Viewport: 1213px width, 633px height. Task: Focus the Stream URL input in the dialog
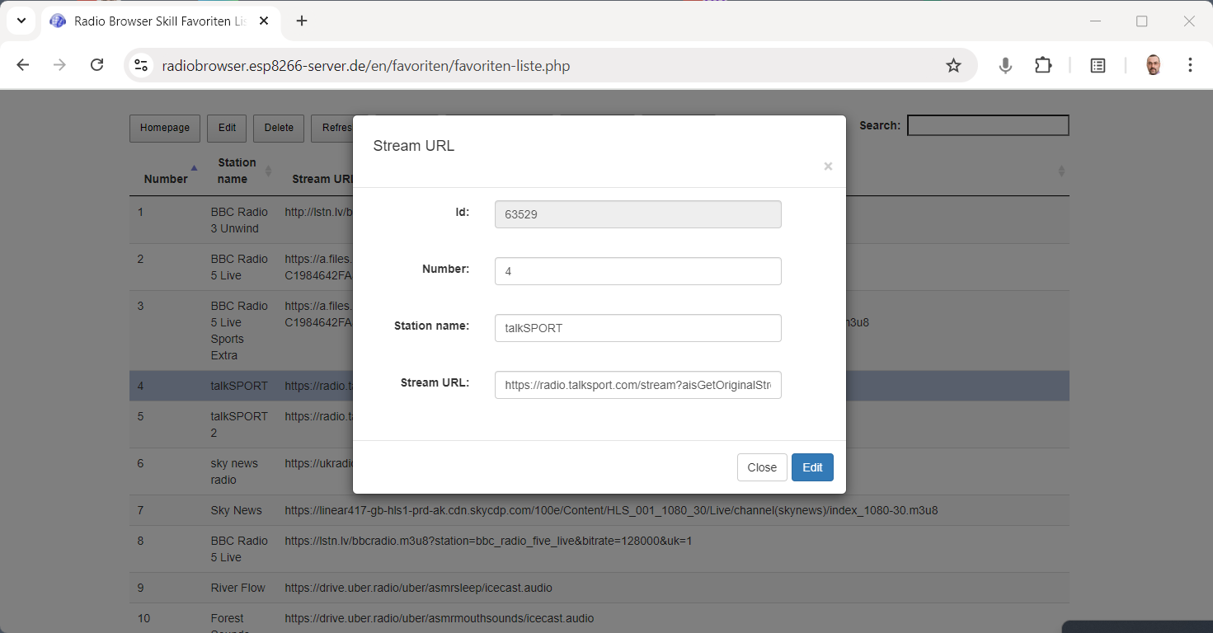637,385
